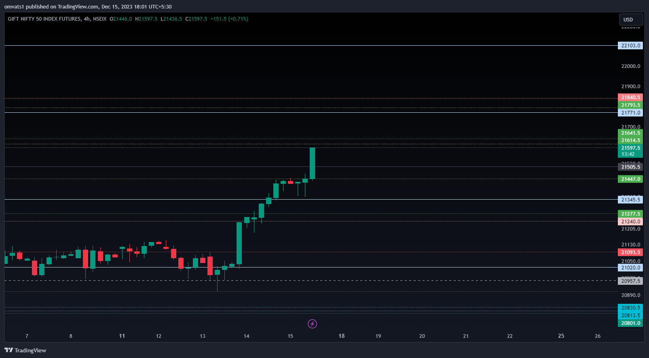Click the percentage change +0.71% value

tap(238, 19)
